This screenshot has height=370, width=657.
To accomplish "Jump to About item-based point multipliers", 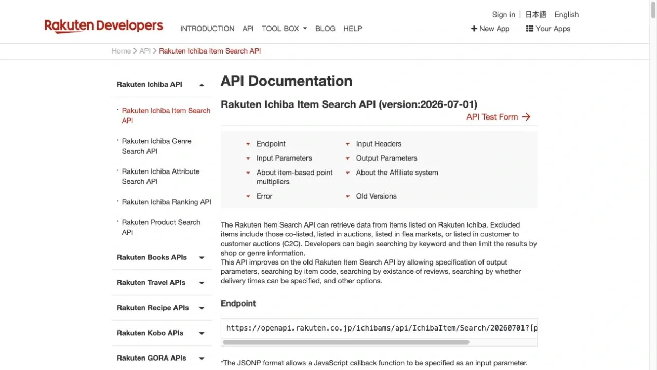I will click(294, 177).
